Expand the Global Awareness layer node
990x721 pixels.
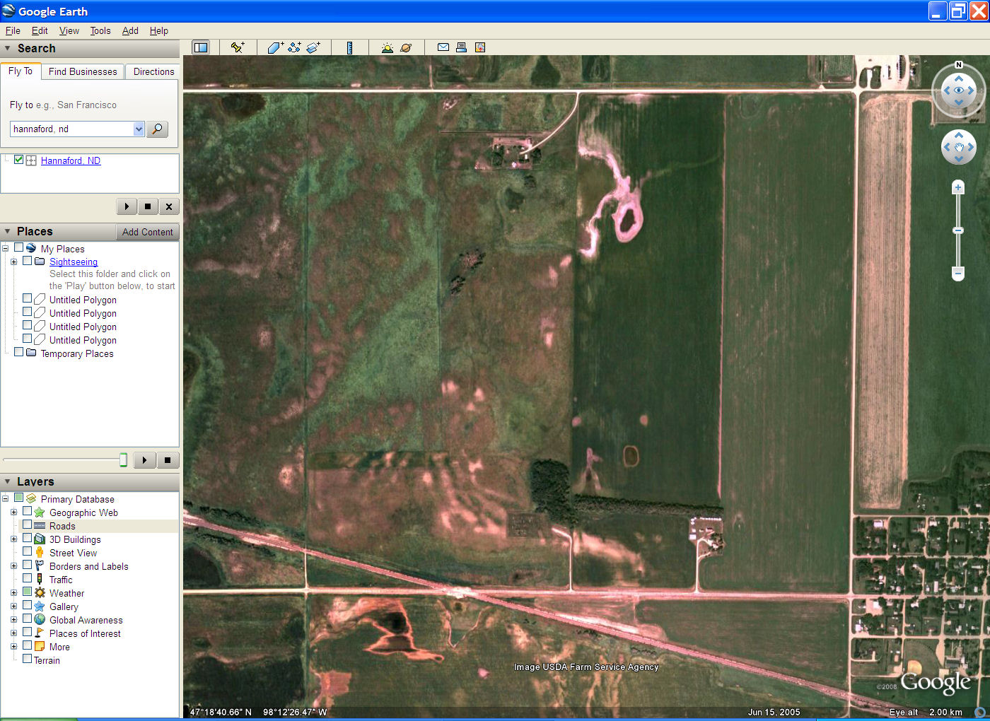point(13,619)
